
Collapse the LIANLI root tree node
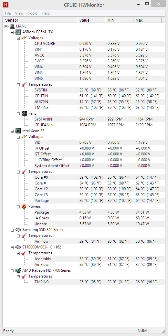pyautogui.click(x=6, y=26)
